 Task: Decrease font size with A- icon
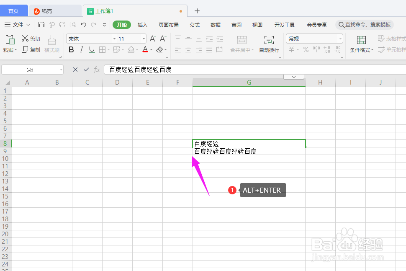(x=163, y=39)
